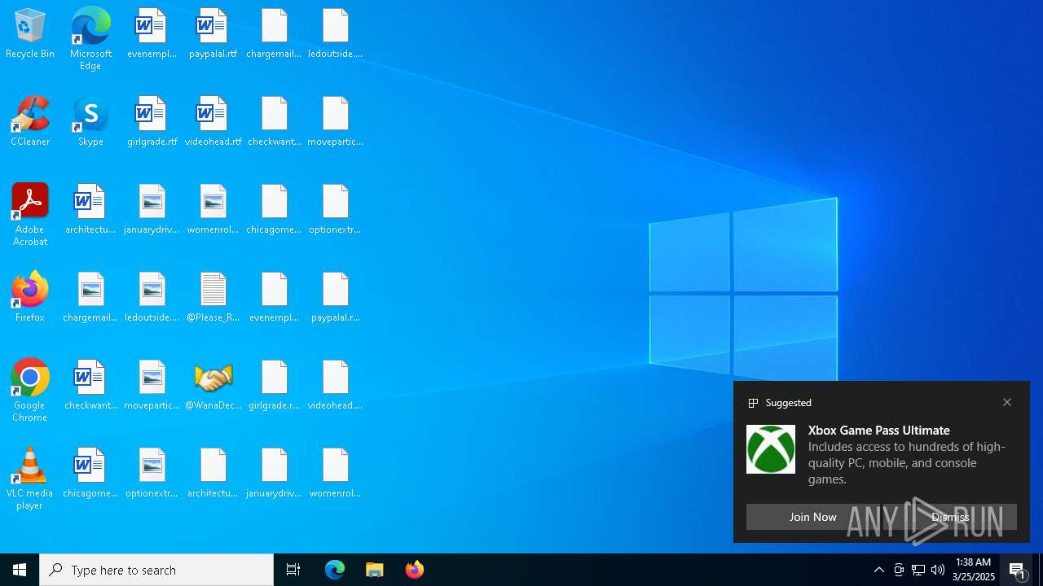Click Join Now in Xbox notification

point(812,517)
